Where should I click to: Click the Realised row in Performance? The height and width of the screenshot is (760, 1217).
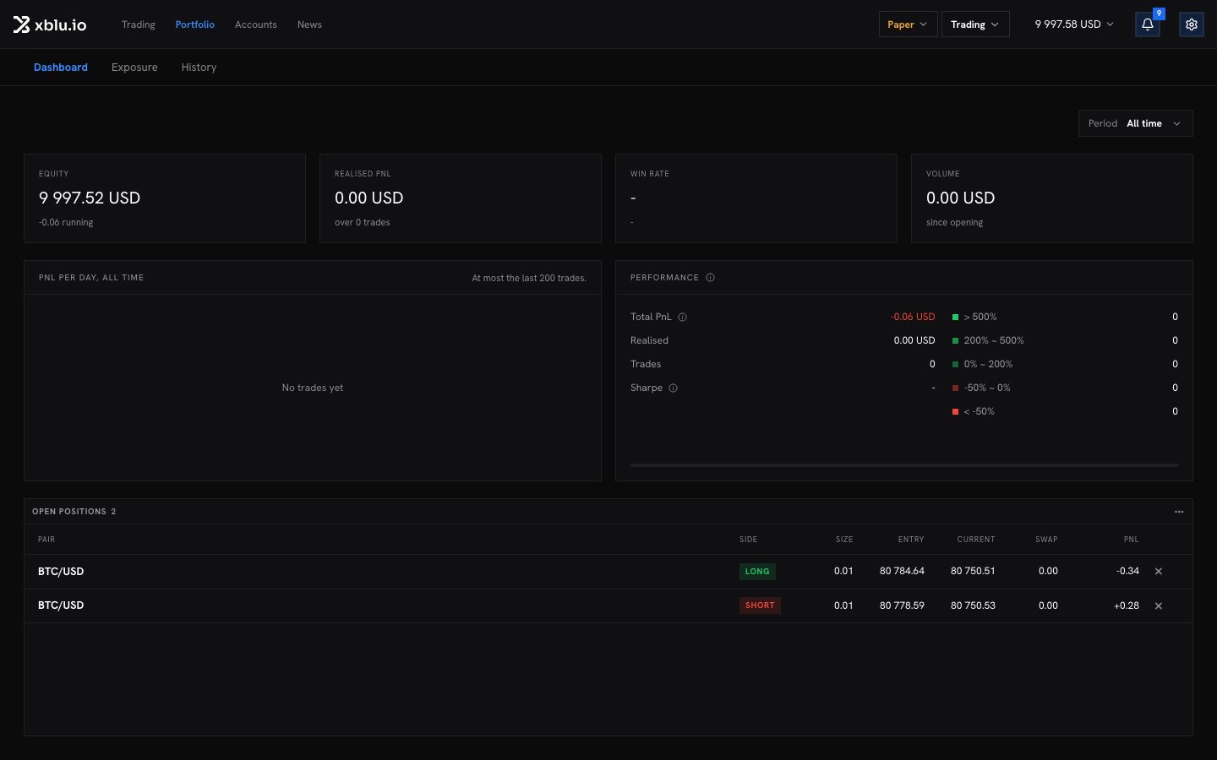click(783, 341)
